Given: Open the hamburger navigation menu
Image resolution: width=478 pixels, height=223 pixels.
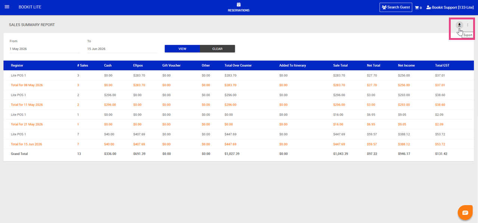Looking at the screenshot, I should (x=7, y=7).
